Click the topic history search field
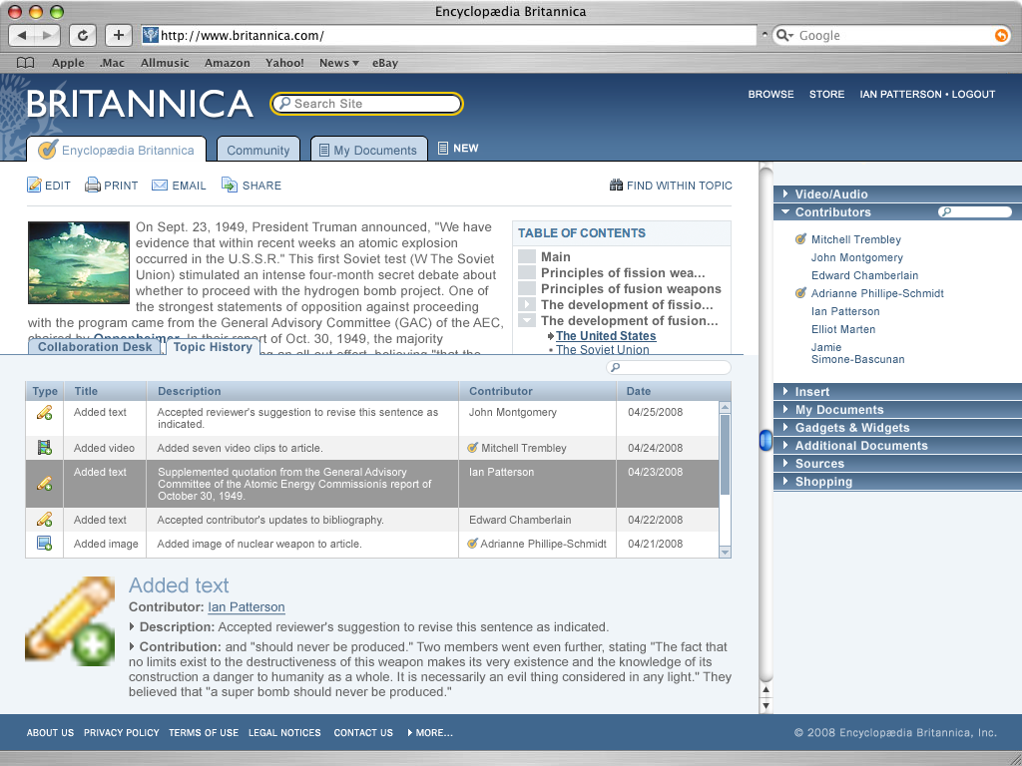 click(x=668, y=367)
